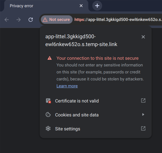Click external link icon beside Certificate row
This screenshot has height=153, width=162.
tap(143, 101)
